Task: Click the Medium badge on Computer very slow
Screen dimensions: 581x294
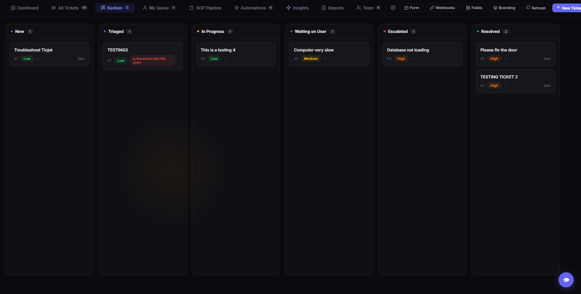Action: [311, 59]
